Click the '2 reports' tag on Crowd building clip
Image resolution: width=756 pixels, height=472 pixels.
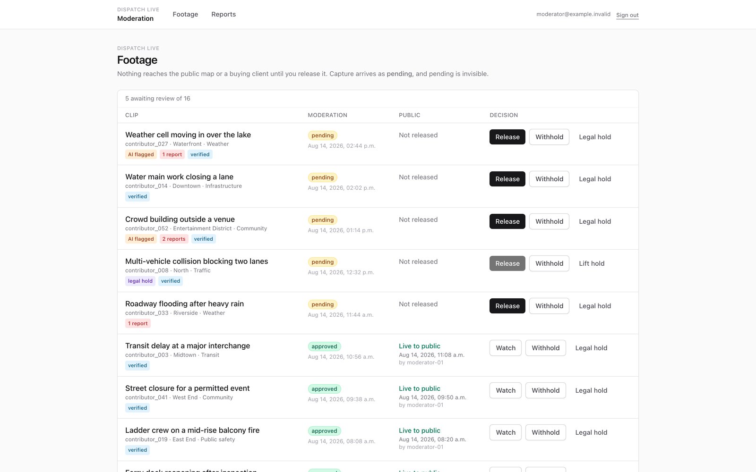tap(174, 239)
